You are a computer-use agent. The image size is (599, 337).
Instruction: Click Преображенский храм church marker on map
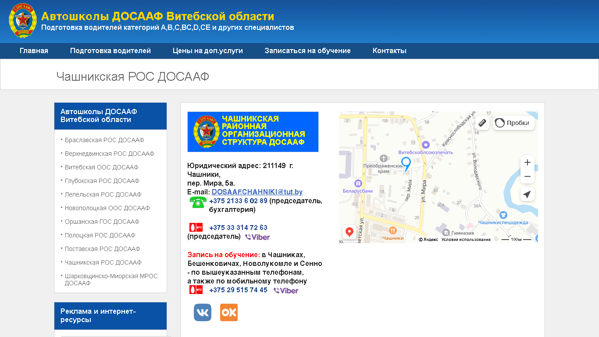(384, 158)
